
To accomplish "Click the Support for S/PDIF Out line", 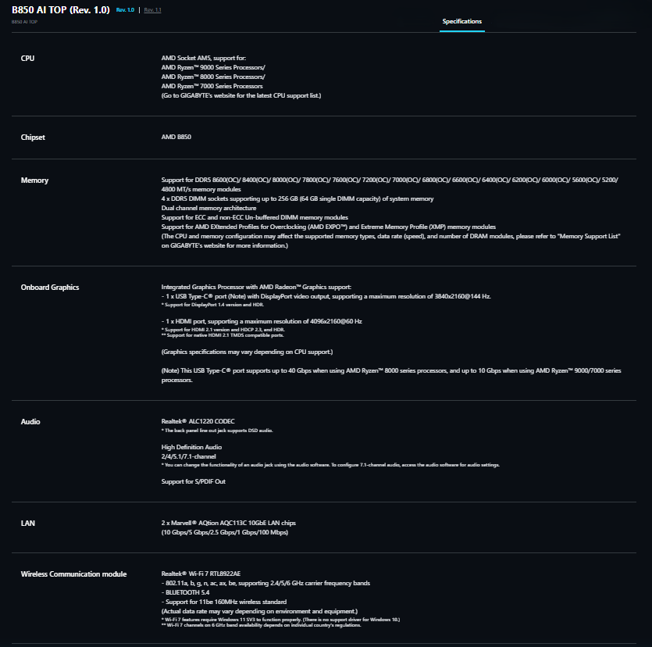I will (x=194, y=481).
